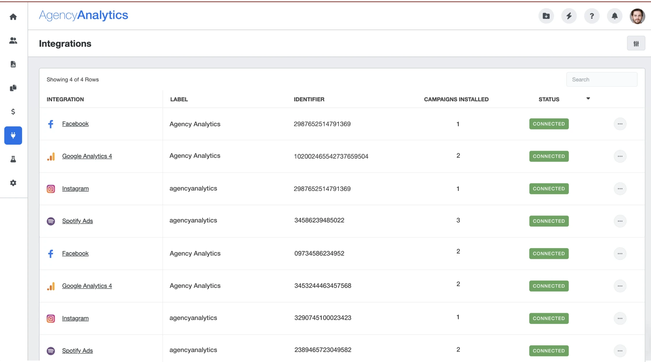The height and width of the screenshot is (362, 651).
Task: Click Google Analytics icon beside identifier 3453244463457568
Action: pyautogui.click(x=51, y=286)
